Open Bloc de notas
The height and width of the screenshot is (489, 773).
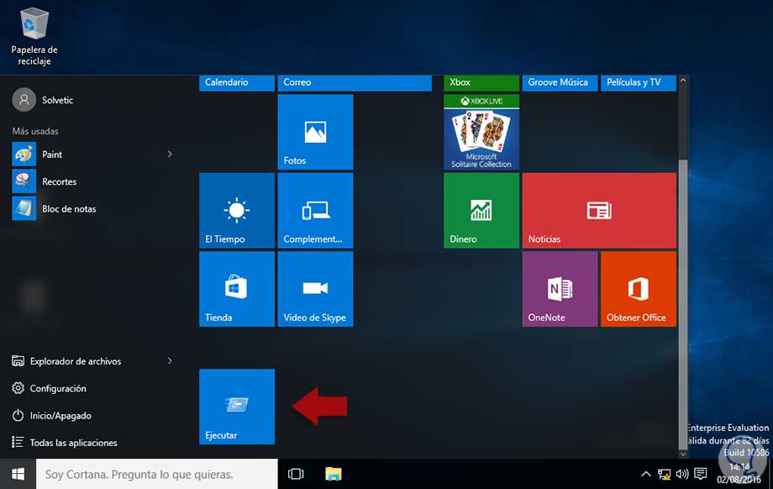[93, 208]
